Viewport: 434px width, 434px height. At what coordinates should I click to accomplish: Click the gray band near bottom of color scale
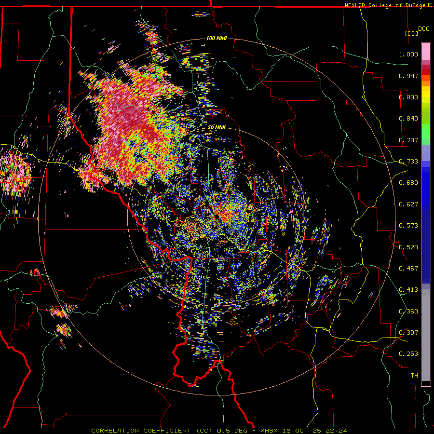click(x=426, y=335)
